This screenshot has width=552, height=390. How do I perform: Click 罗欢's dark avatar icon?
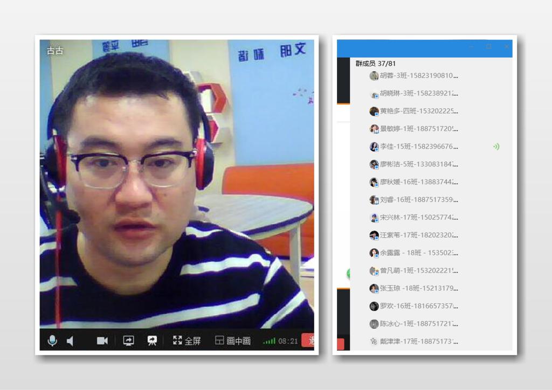374,306
